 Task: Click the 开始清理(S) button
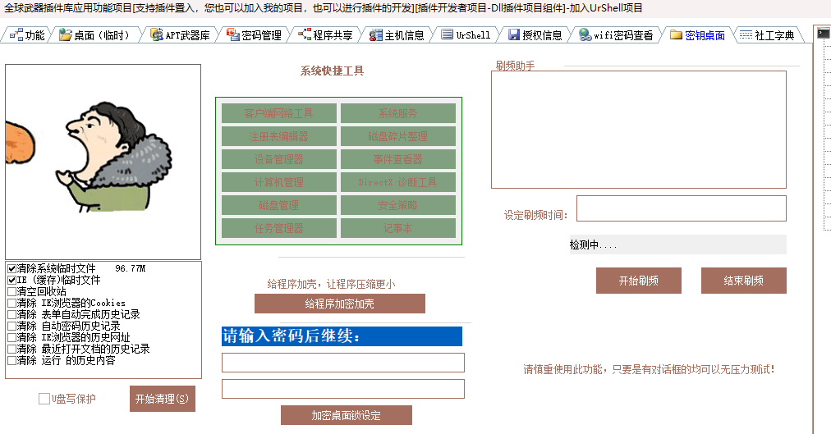tap(162, 399)
